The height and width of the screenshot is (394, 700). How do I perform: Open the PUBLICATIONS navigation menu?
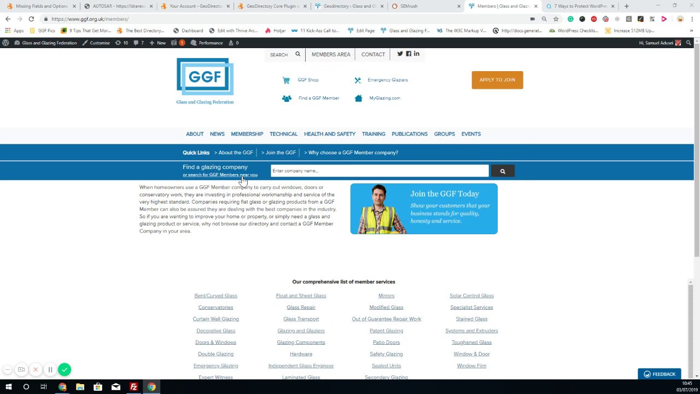(x=410, y=134)
